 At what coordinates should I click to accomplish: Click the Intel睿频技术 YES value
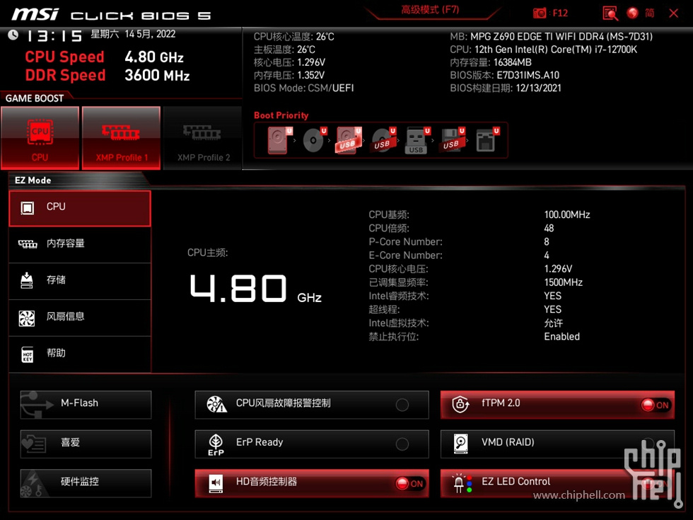coord(553,296)
